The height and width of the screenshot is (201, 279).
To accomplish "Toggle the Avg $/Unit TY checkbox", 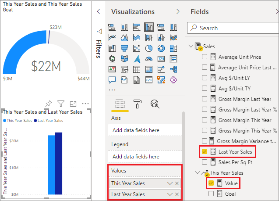I will 205,88.
